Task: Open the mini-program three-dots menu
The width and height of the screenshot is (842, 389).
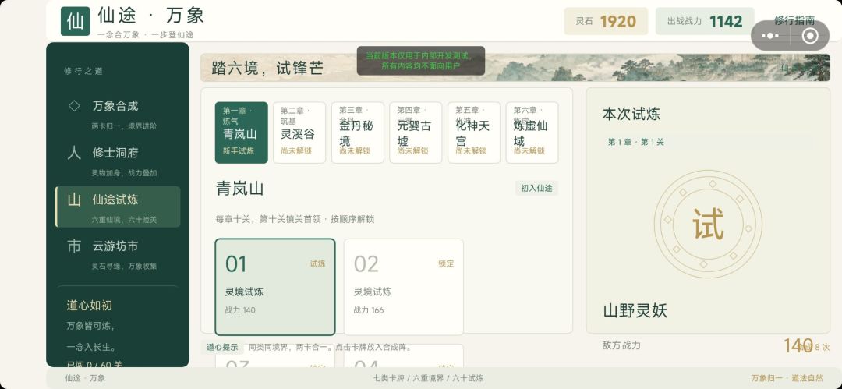Action: (770, 36)
